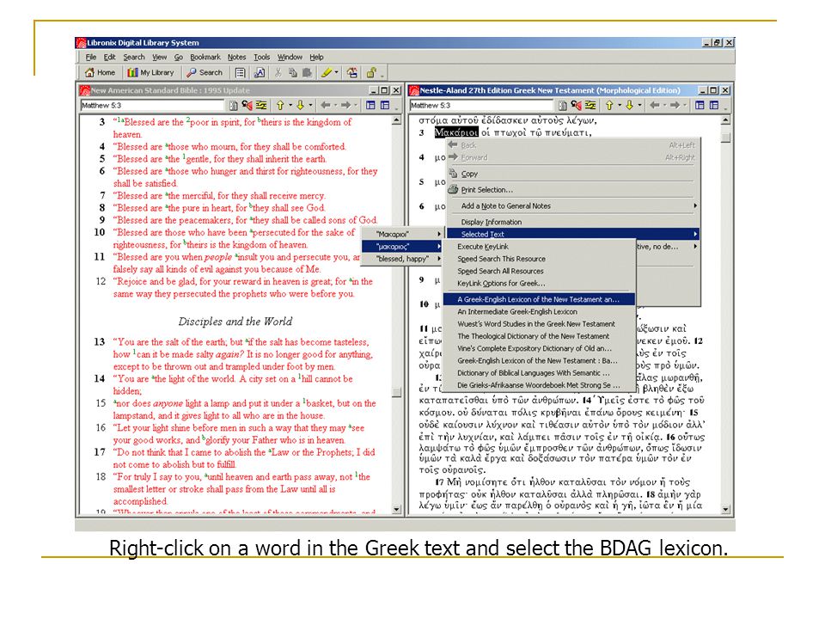Choose Speed Search This Resource

click(x=540, y=259)
